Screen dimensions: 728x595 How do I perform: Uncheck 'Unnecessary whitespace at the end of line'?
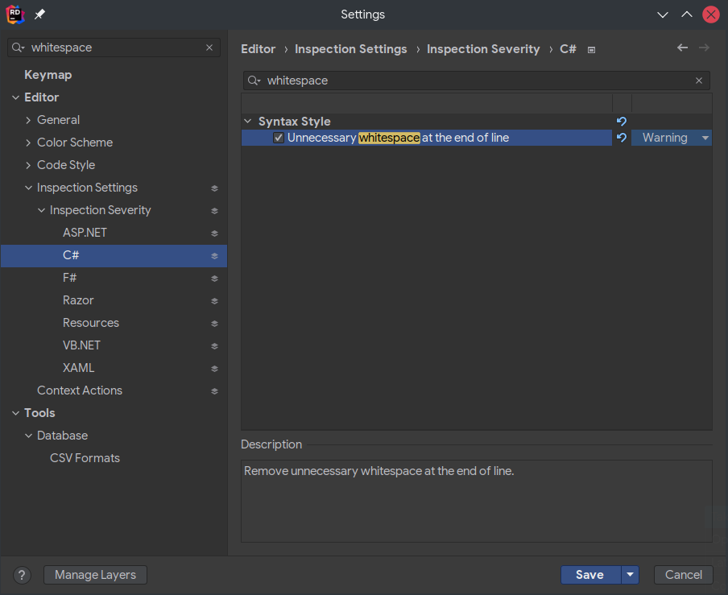coord(278,138)
